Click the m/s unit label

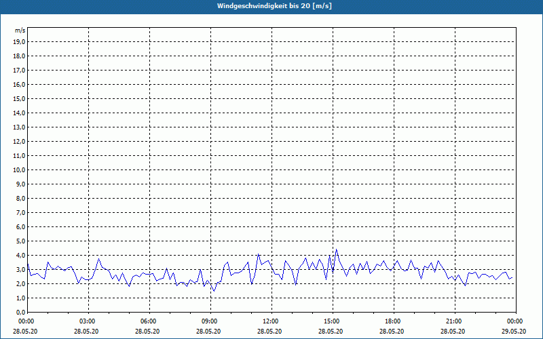click(x=20, y=31)
